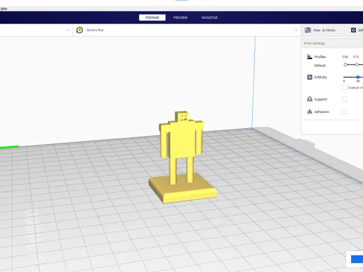Viewport: 363px width, 272px height.
Task: Switch to the MONITOR stage
Action: (x=209, y=18)
